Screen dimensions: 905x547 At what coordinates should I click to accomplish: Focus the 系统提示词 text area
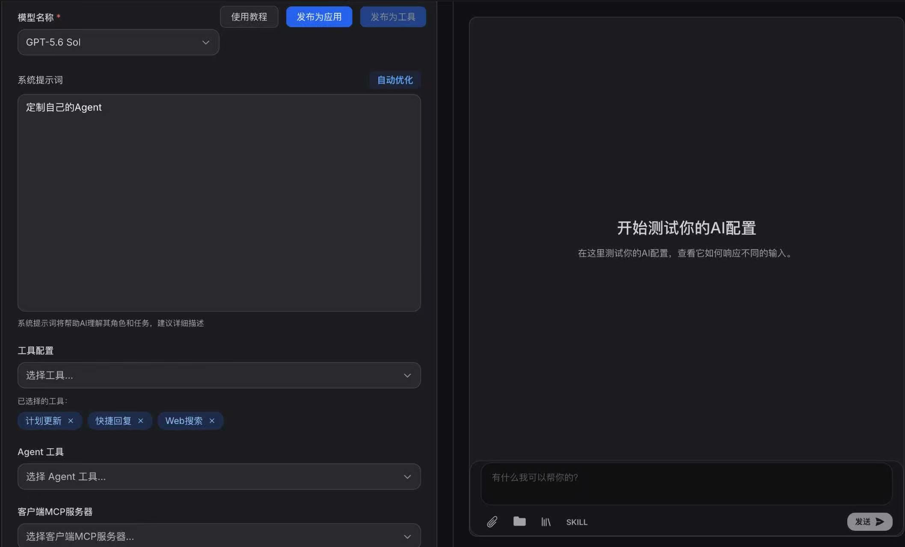click(219, 203)
